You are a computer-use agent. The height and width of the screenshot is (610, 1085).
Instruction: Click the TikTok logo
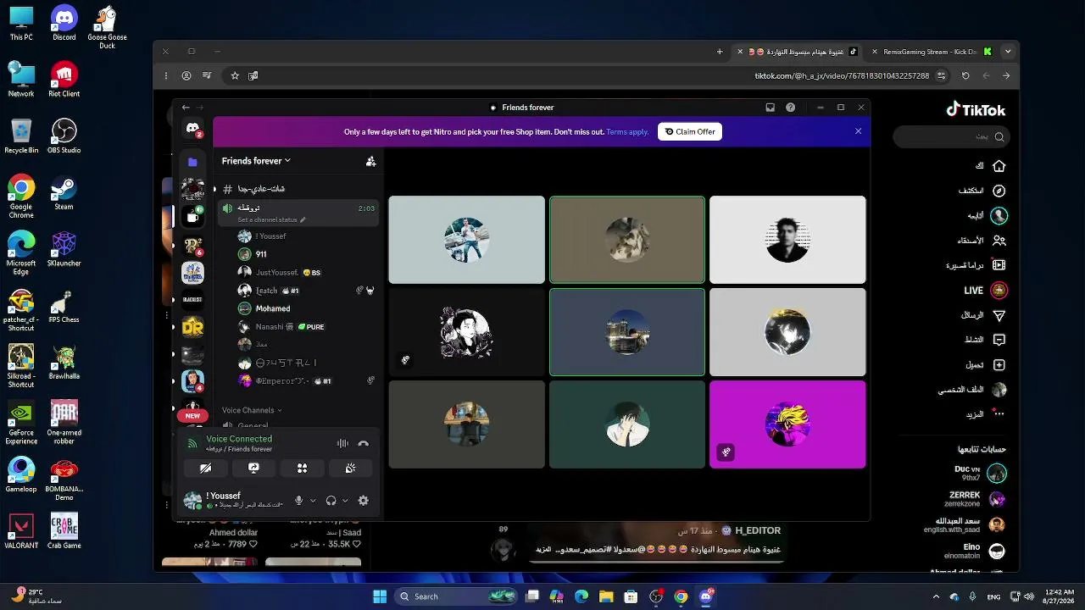(976, 109)
